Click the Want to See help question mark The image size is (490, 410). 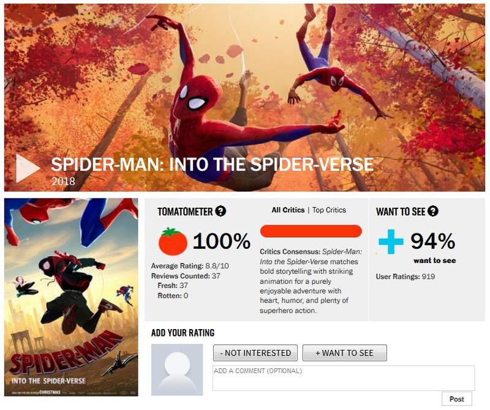433,211
